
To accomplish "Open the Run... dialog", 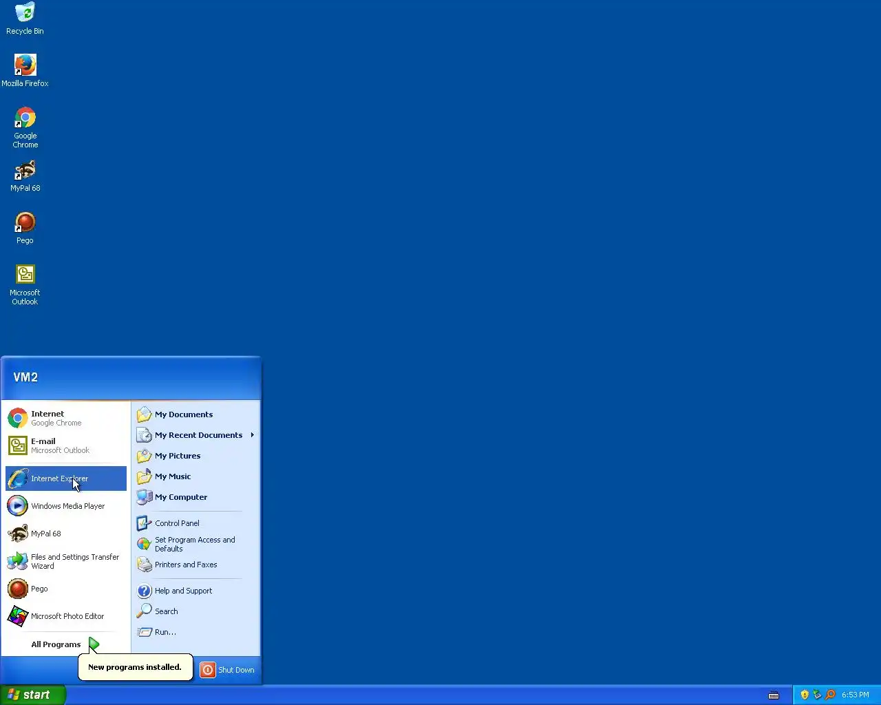I will click(195, 632).
